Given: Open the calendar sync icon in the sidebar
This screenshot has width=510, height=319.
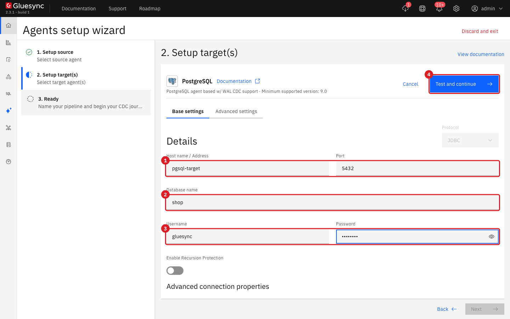Looking at the screenshot, I should pos(8,60).
